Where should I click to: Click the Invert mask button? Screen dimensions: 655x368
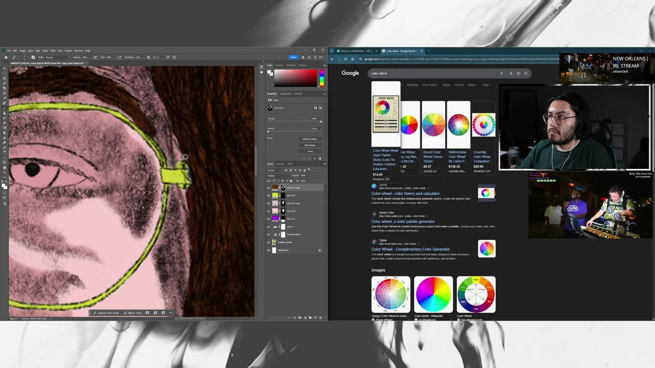(x=310, y=151)
